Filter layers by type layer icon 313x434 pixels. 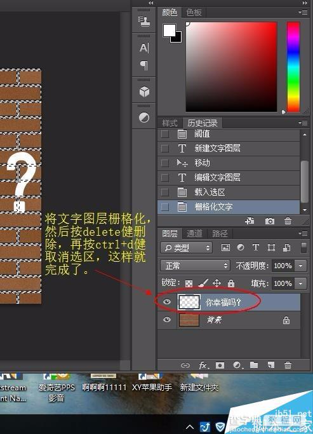255,247
